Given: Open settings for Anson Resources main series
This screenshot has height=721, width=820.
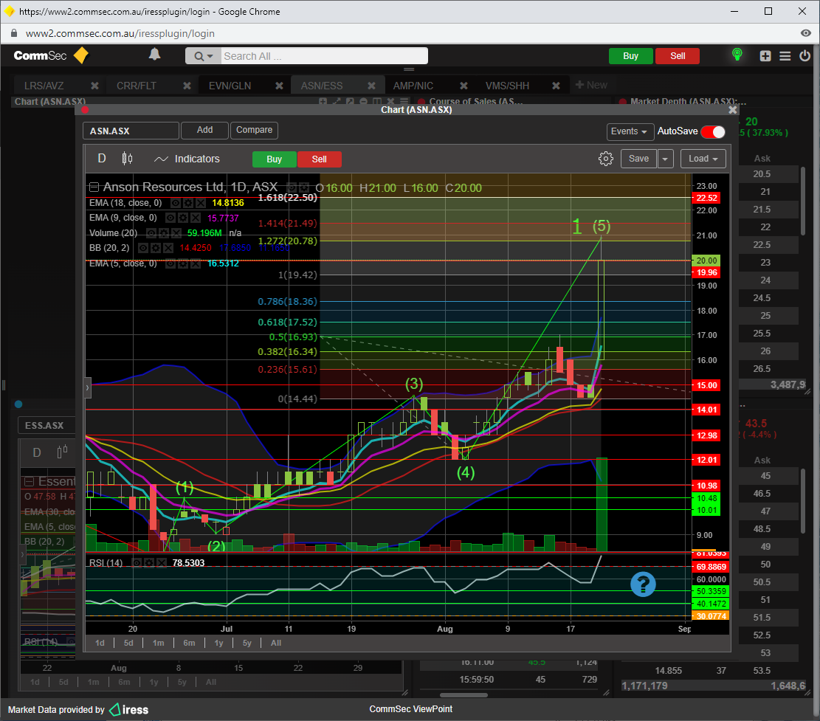Looking at the screenshot, I should (304, 187).
